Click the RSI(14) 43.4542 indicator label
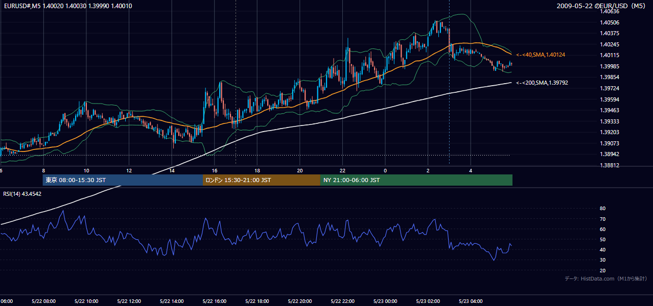653x306 pixels. tap(22, 194)
